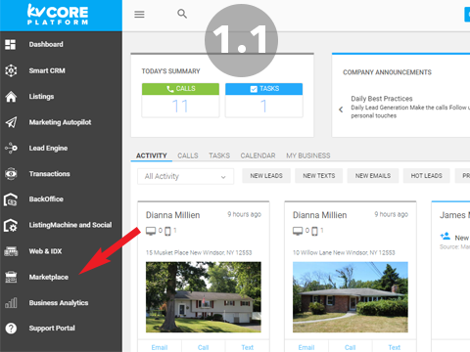This screenshot has width=470, height=352.
Task: Click the Business Analytics bar chart icon
Action: 11,303
